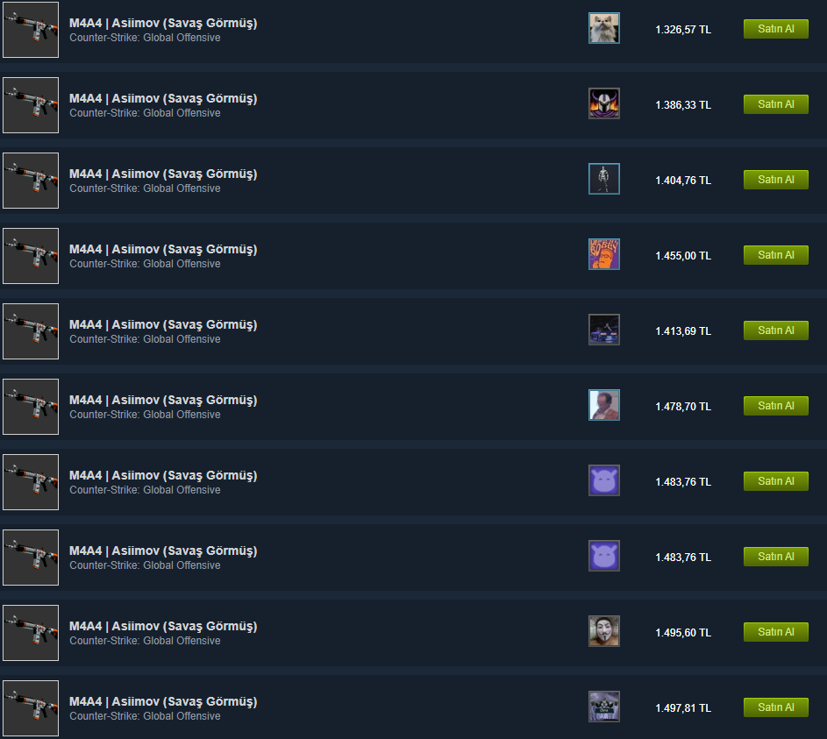Viewport: 827px width, 739px height.
Task: Click Satın Al for the 1.386,33 TL listing
Action: (776, 104)
